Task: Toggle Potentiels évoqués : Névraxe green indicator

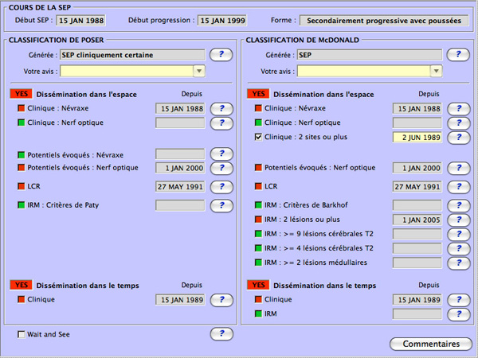Action: tap(21, 155)
